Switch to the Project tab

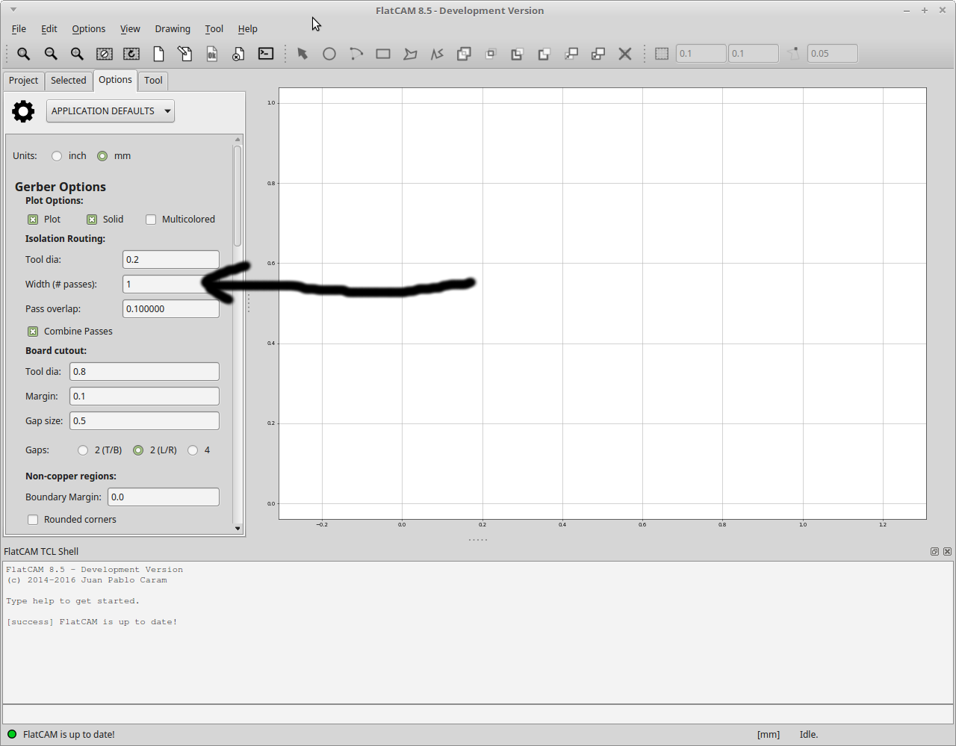point(24,81)
